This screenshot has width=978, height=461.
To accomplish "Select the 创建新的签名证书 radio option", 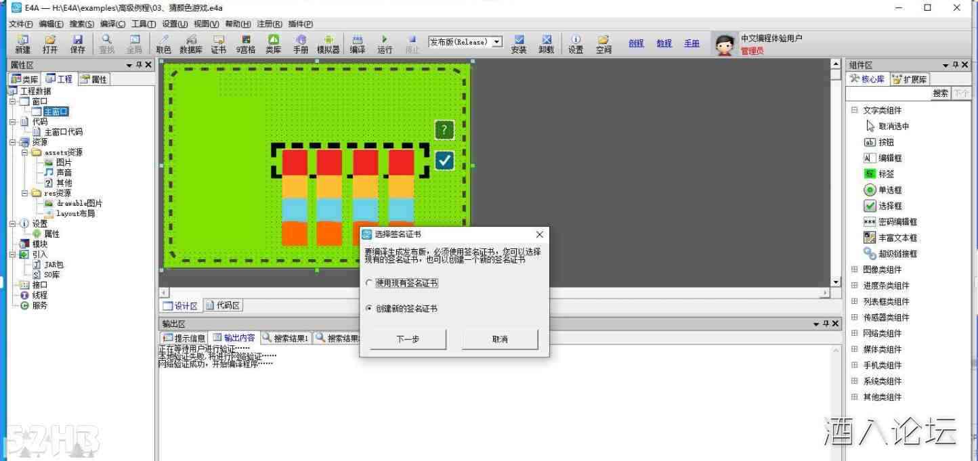I will 369,309.
